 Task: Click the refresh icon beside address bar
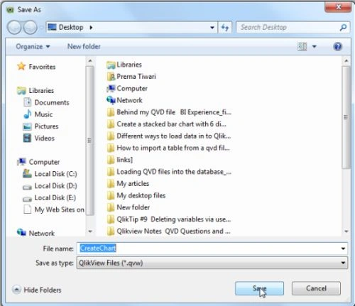225,28
